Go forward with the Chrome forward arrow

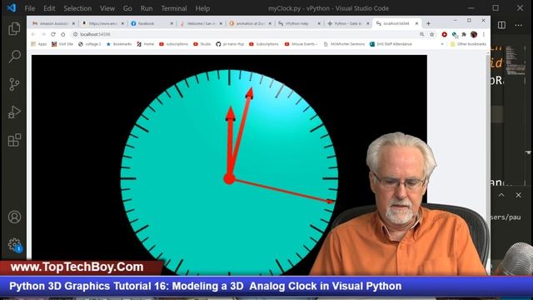[x=43, y=34]
